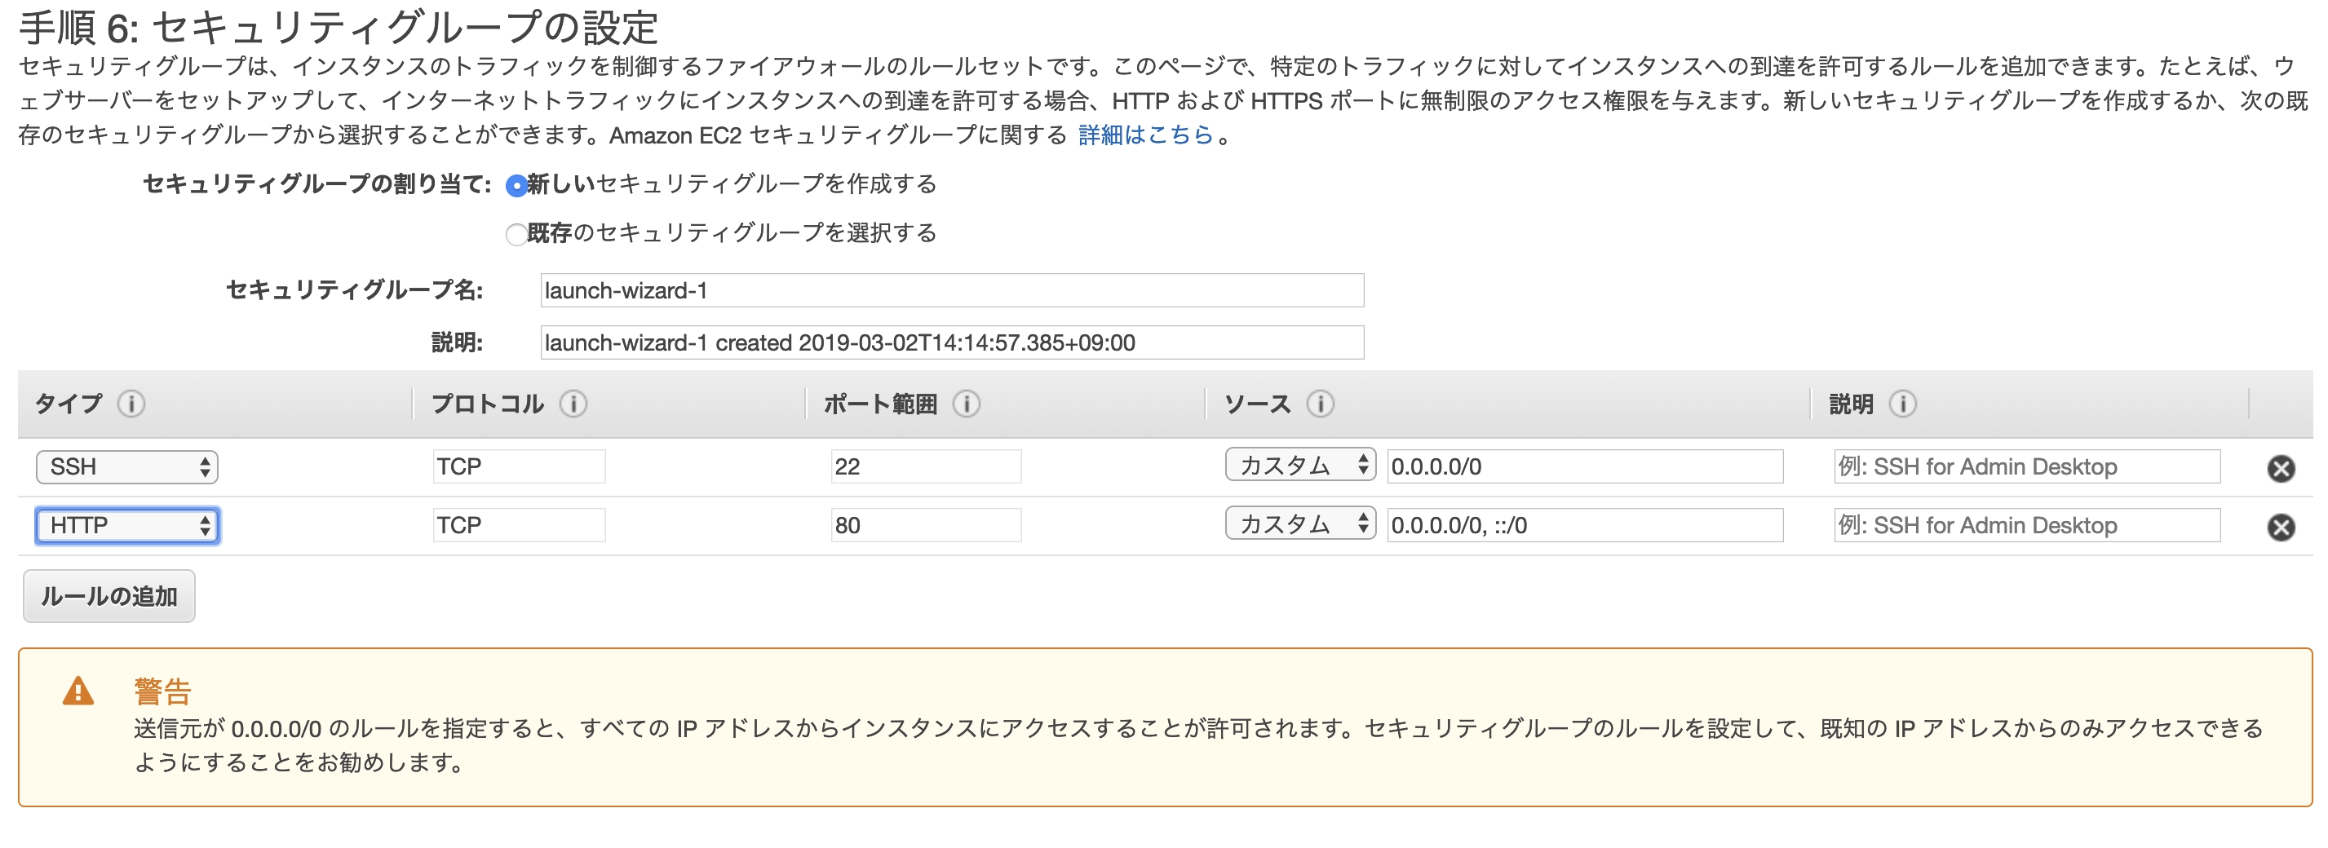The width and height of the screenshot is (2328, 848).
Task: Delete the SSH rule row
Action: pyautogui.click(x=2280, y=468)
